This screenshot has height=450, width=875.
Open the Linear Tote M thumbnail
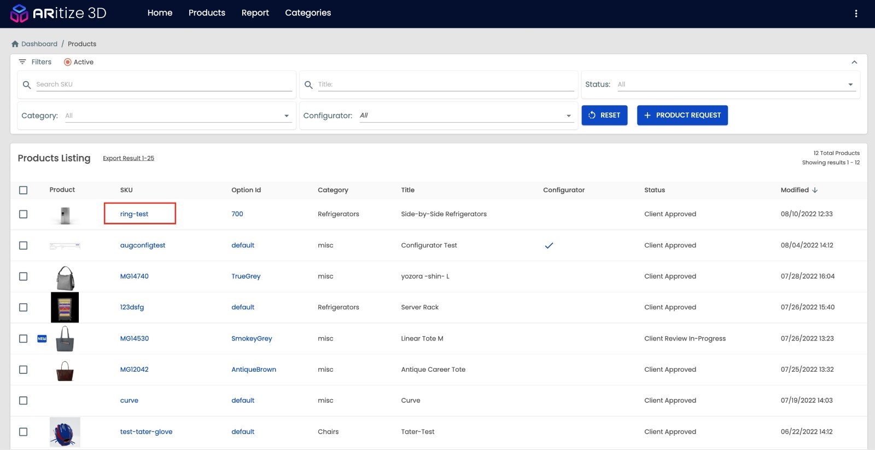tap(65, 339)
